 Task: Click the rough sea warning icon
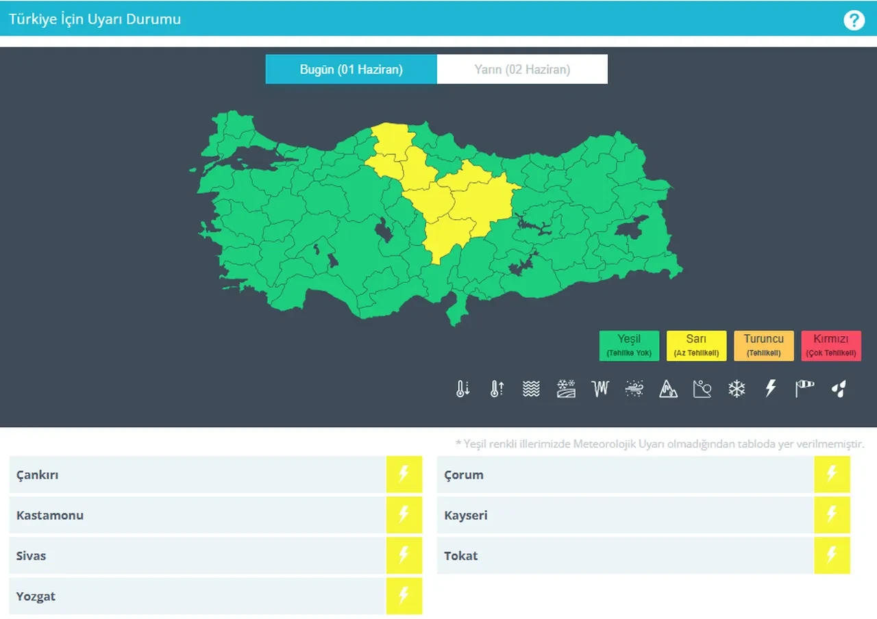pyautogui.click(x=530, y=388)
